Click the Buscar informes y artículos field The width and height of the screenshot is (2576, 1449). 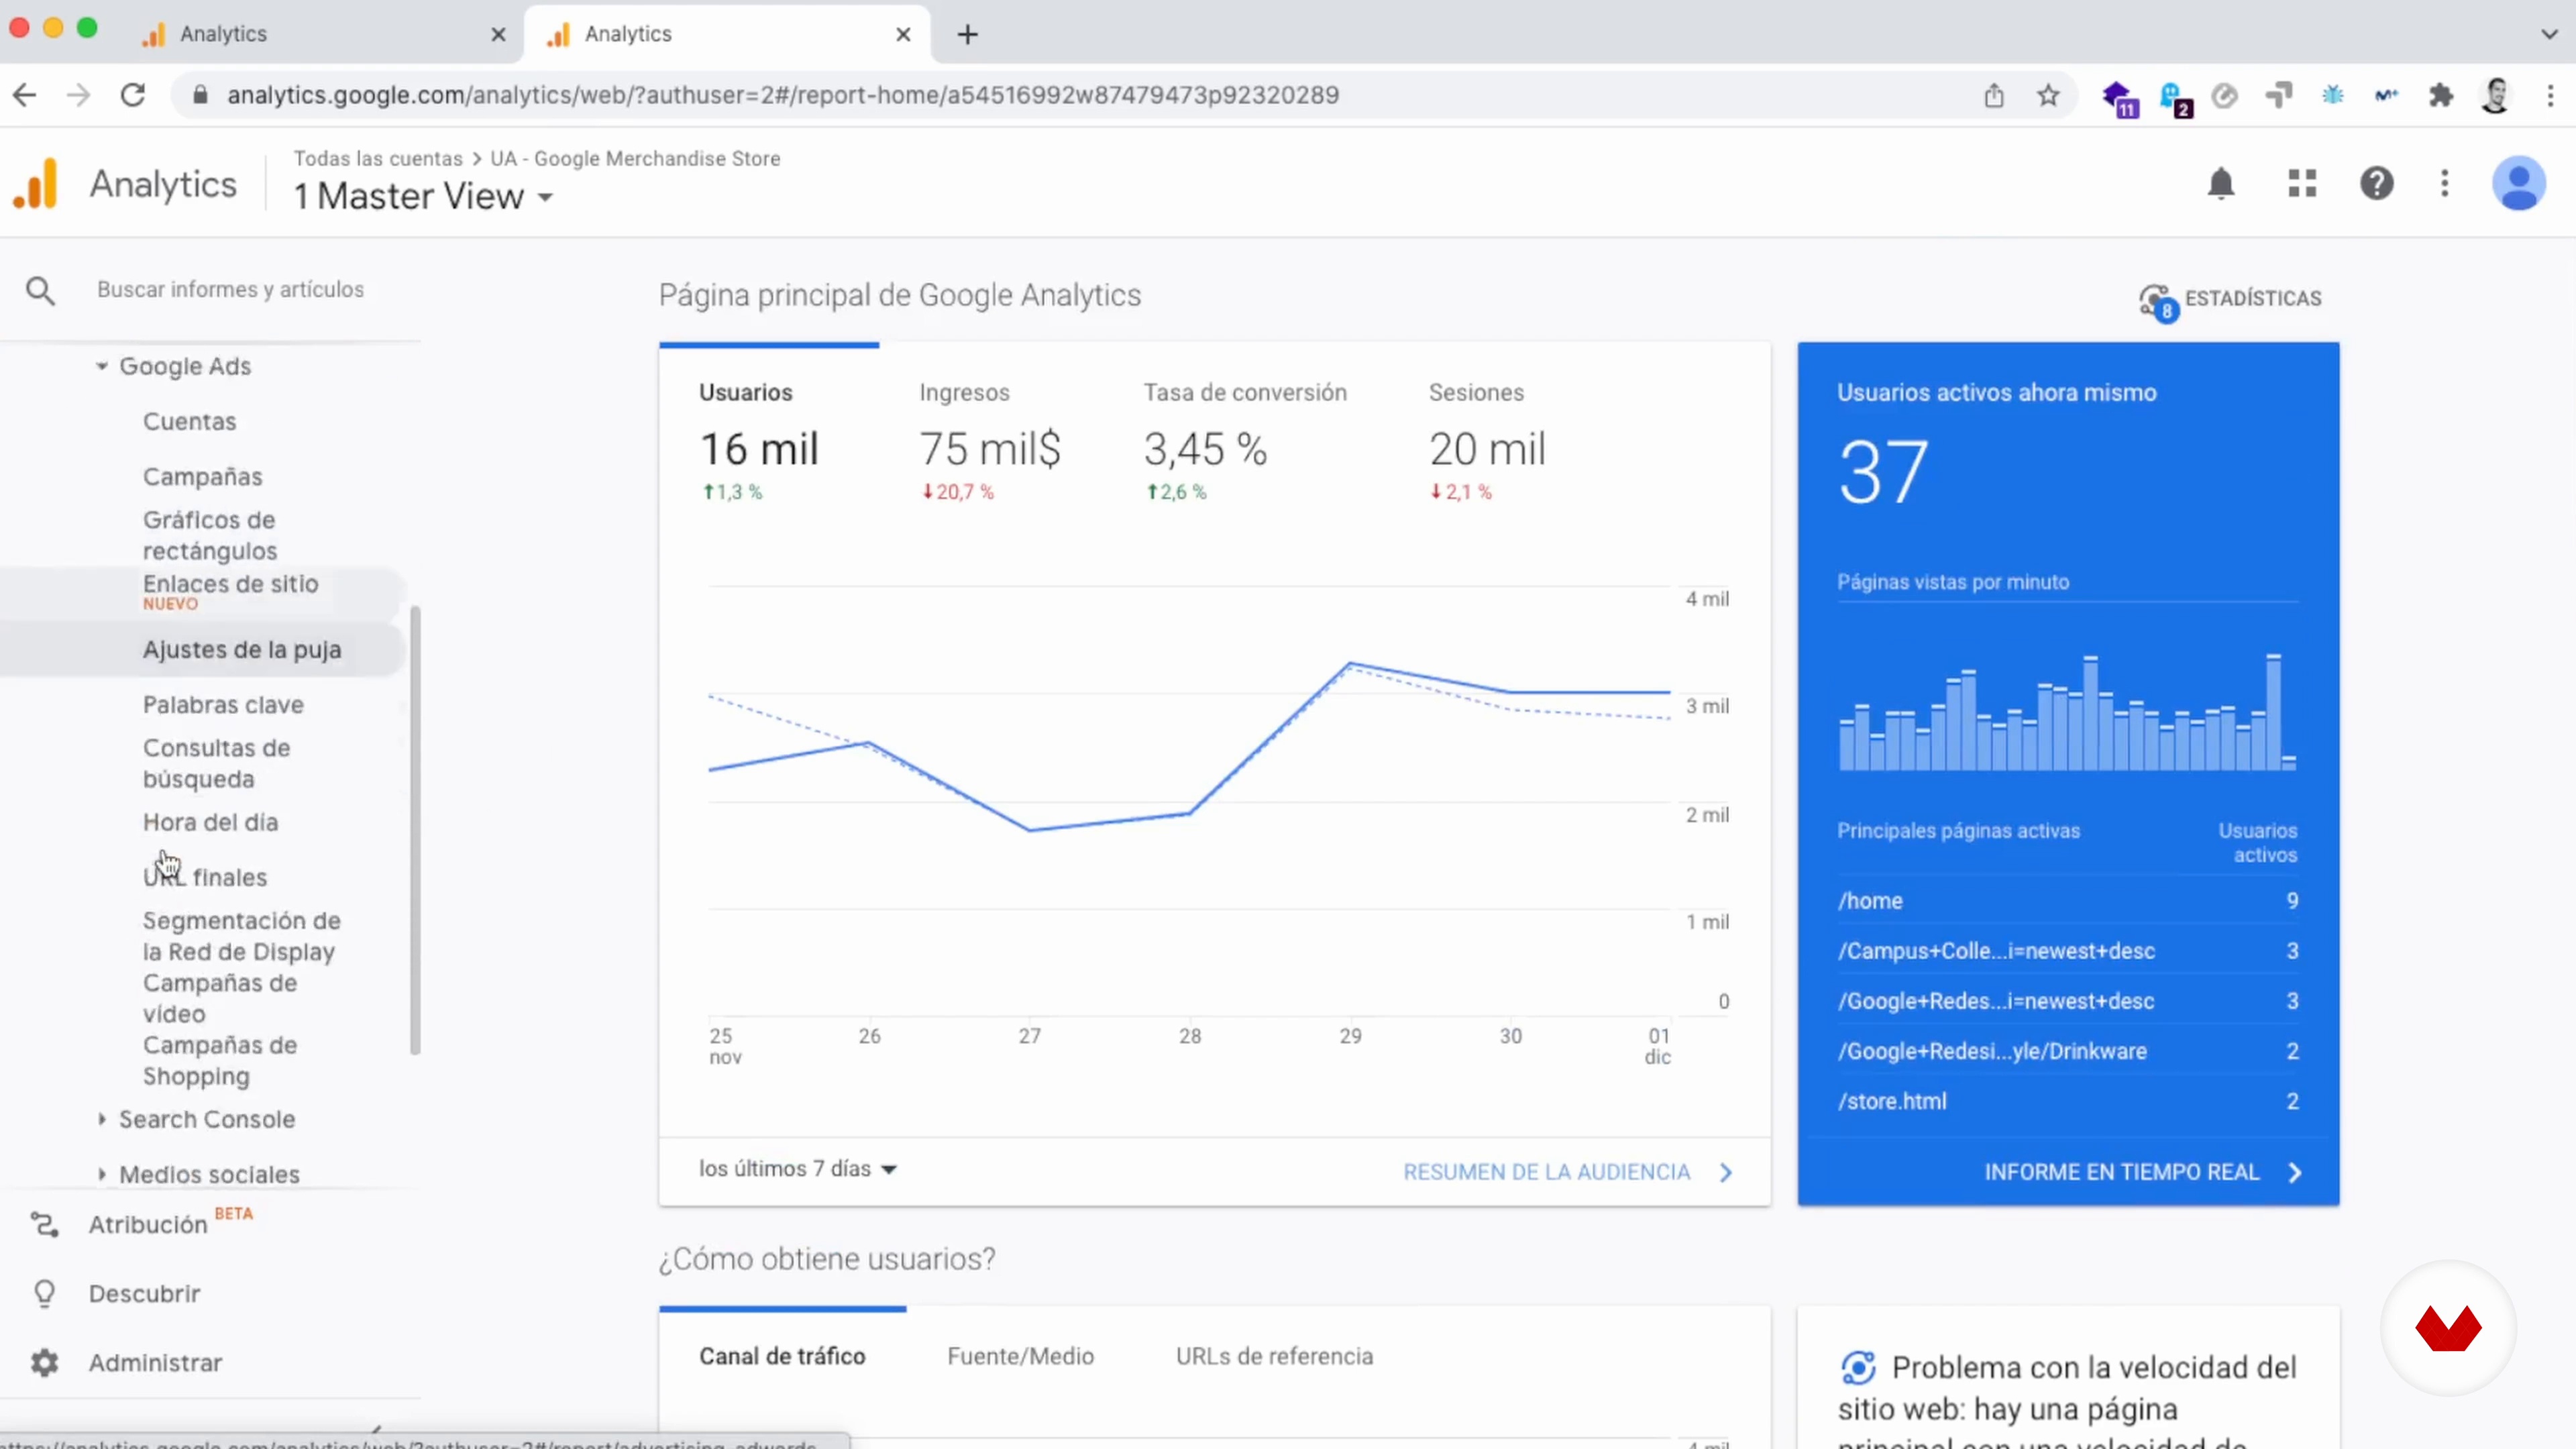click(230, 290)
